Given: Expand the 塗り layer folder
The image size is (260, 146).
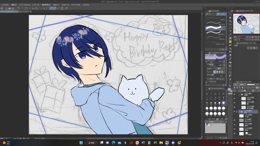Looking at the screenshot, I should coord(239,112).
